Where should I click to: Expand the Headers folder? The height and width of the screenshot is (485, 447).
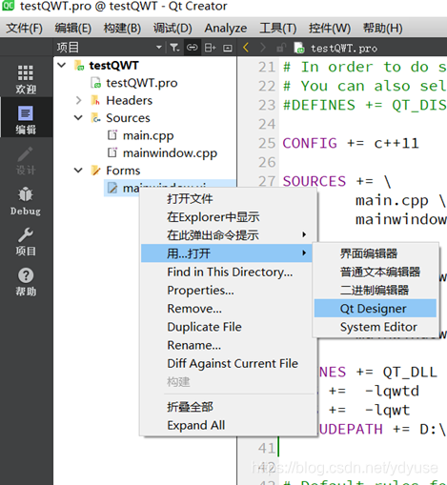click(78, 100)
